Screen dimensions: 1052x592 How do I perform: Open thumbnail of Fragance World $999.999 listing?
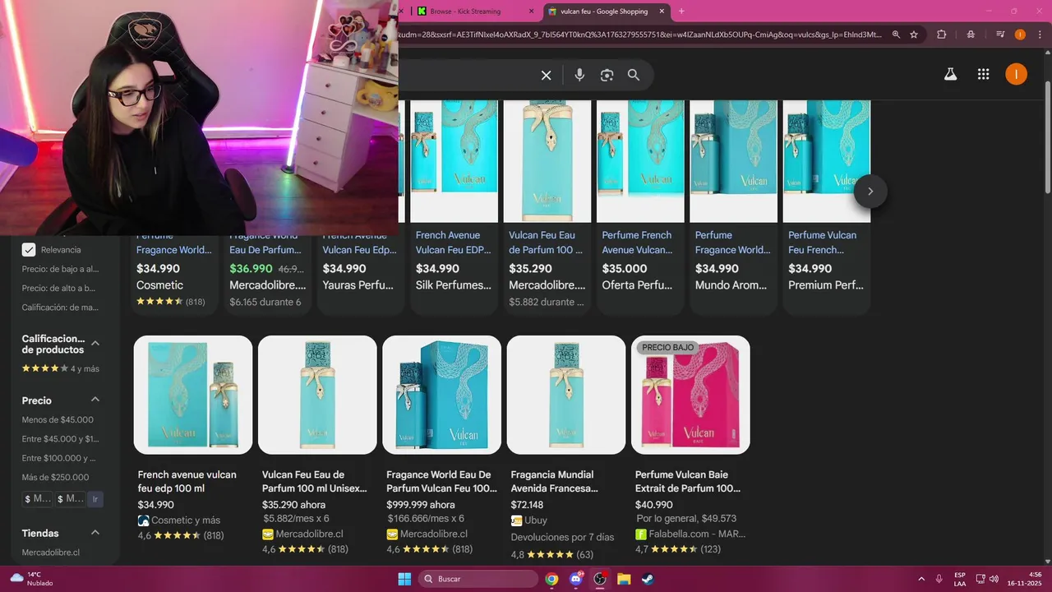[x=441, y=395]
